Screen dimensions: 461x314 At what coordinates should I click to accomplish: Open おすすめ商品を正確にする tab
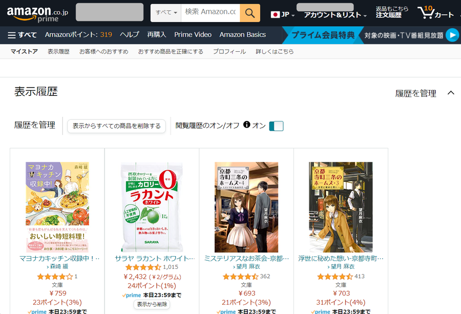pyautogui.click(x=171, y=51)
